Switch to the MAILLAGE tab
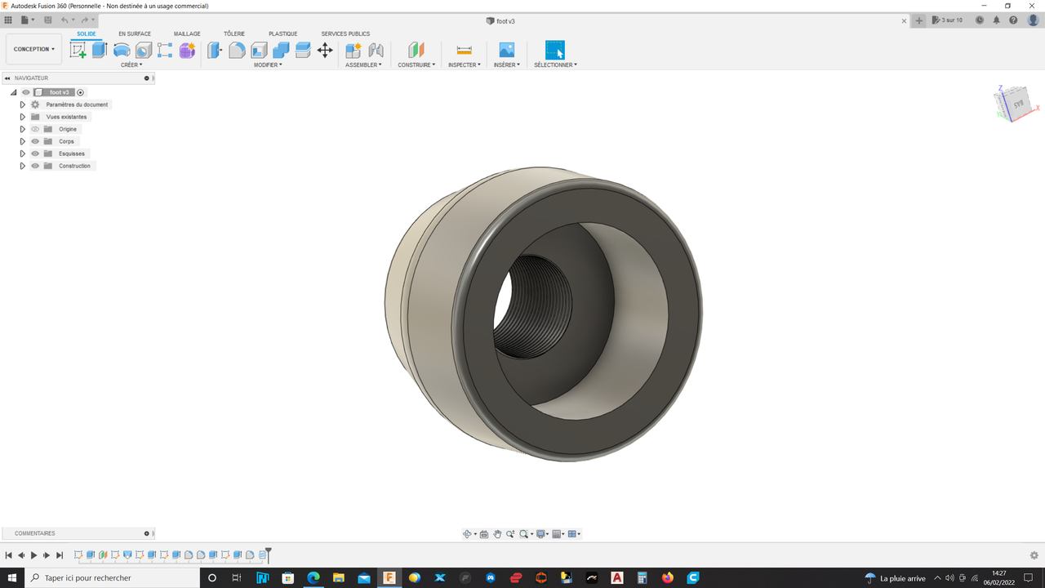 coord(187,34)
